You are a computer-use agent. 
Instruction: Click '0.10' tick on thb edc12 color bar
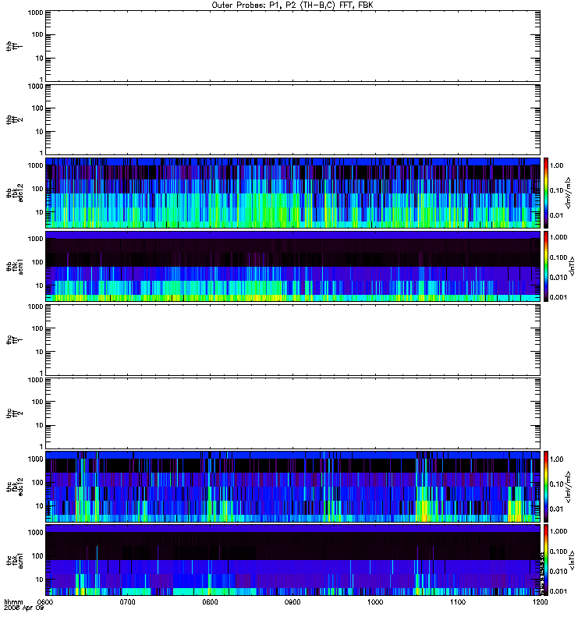click(557, 190)
